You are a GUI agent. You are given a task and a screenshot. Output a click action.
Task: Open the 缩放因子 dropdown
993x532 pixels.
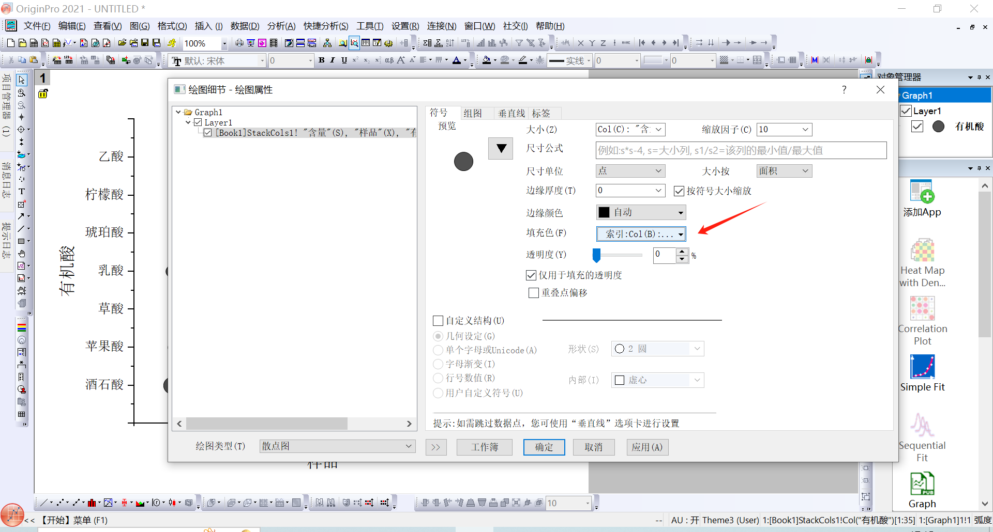pyautogui.click(x=784, y=130)
